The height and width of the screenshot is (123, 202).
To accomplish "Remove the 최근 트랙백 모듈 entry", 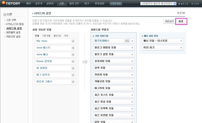I will point(132,109).
